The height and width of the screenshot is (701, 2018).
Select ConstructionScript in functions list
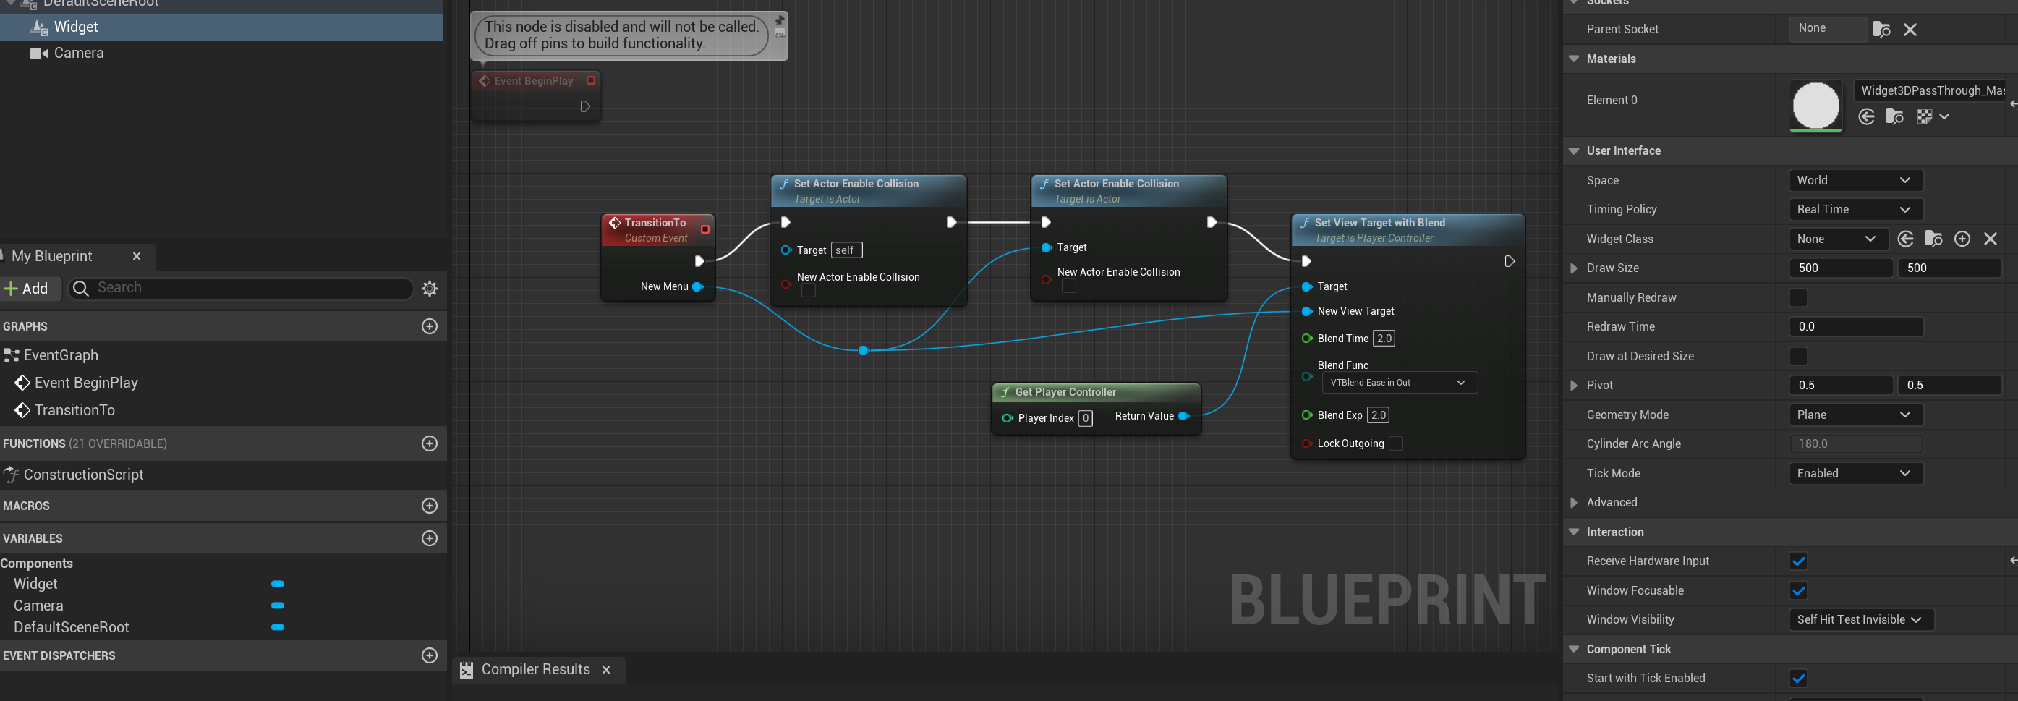[84, 475]
